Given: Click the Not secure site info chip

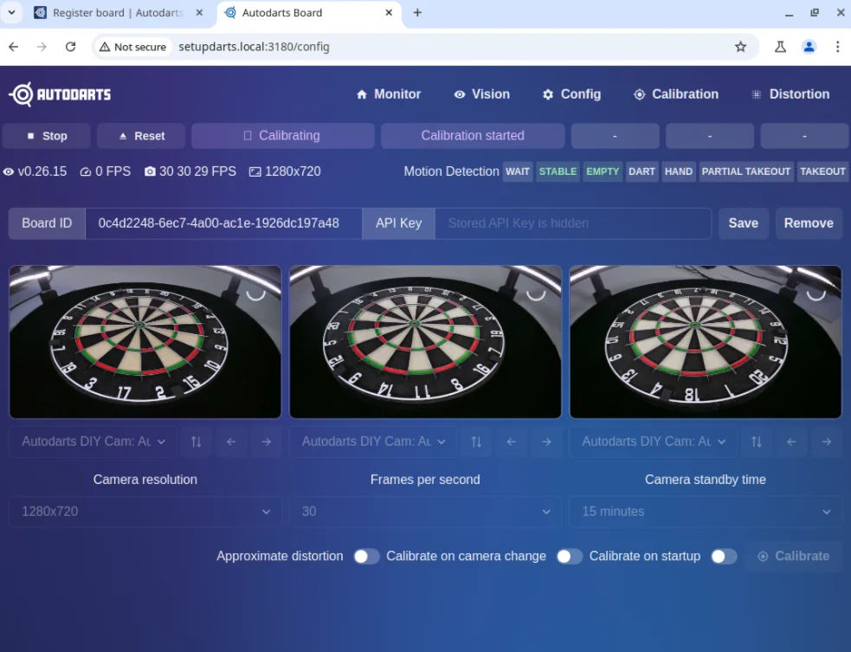Looking at the screenshot, I should point(133,47).
